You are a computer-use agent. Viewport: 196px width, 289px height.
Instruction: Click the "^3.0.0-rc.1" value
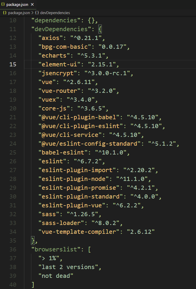pos(107,73)
